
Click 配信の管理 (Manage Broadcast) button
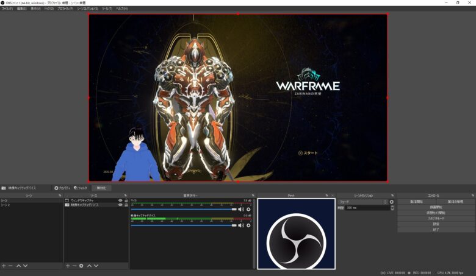[455, 202]
